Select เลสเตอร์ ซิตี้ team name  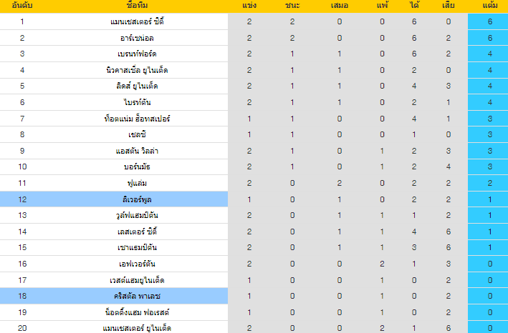[137, 232]
